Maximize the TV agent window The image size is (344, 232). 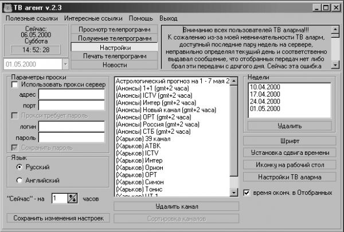tap(326, 8)
